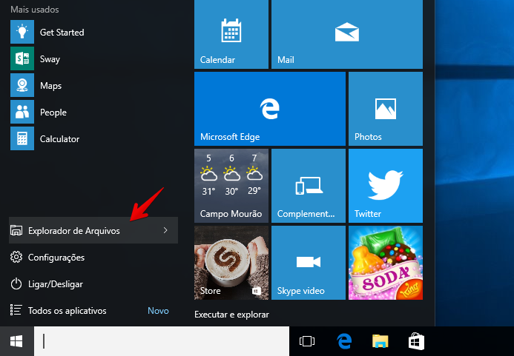Viewport: 514px width, 356px height.
Task: Open Task View from the taskbar
Action: 307,341
